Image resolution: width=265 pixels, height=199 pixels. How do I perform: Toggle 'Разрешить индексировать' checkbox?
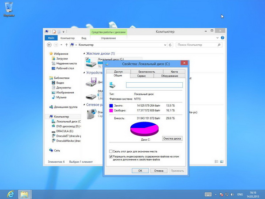point(110,156)
